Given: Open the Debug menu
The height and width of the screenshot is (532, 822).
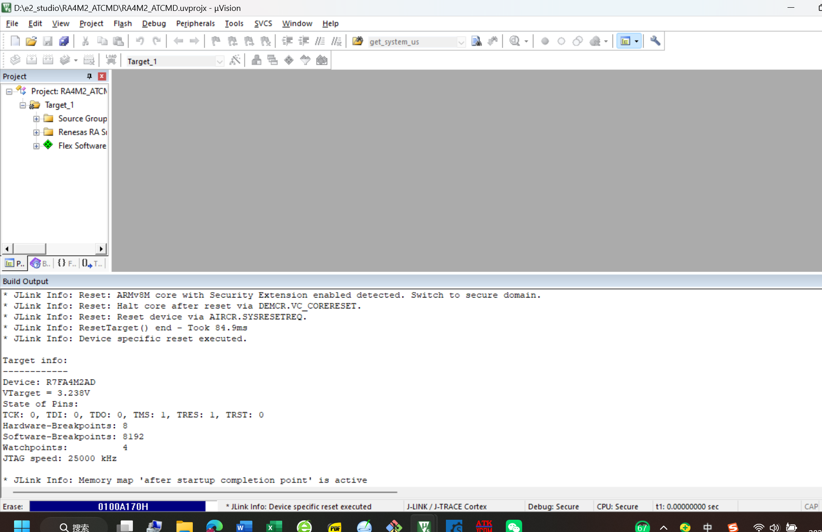Looking at the screenshot, I should [154, 24].
